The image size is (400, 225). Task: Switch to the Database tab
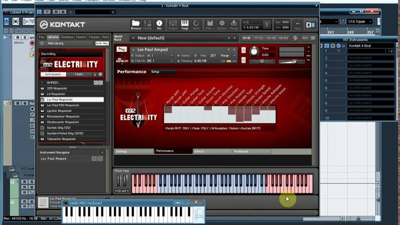[x=67, y=37]
